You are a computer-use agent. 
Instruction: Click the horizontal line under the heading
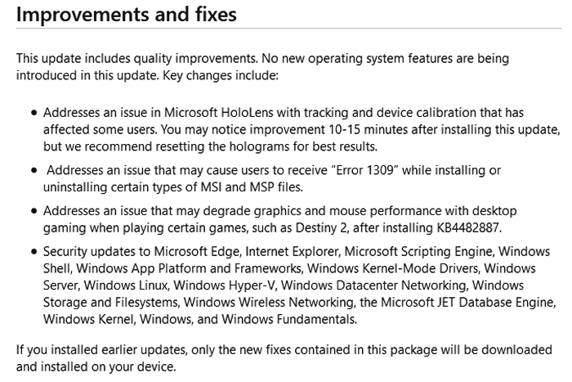click(x=289, y=28)
